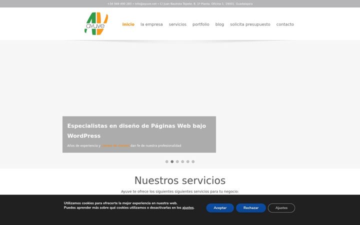Select the fifth slider dot
360x225 pixels.
pos(188,161)
